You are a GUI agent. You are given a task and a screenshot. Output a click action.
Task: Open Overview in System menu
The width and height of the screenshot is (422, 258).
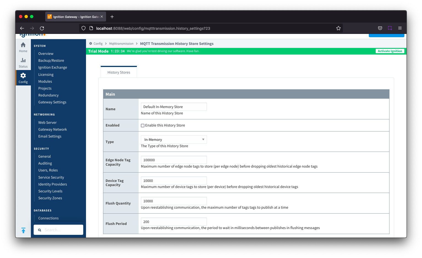[x=46, y=53]
